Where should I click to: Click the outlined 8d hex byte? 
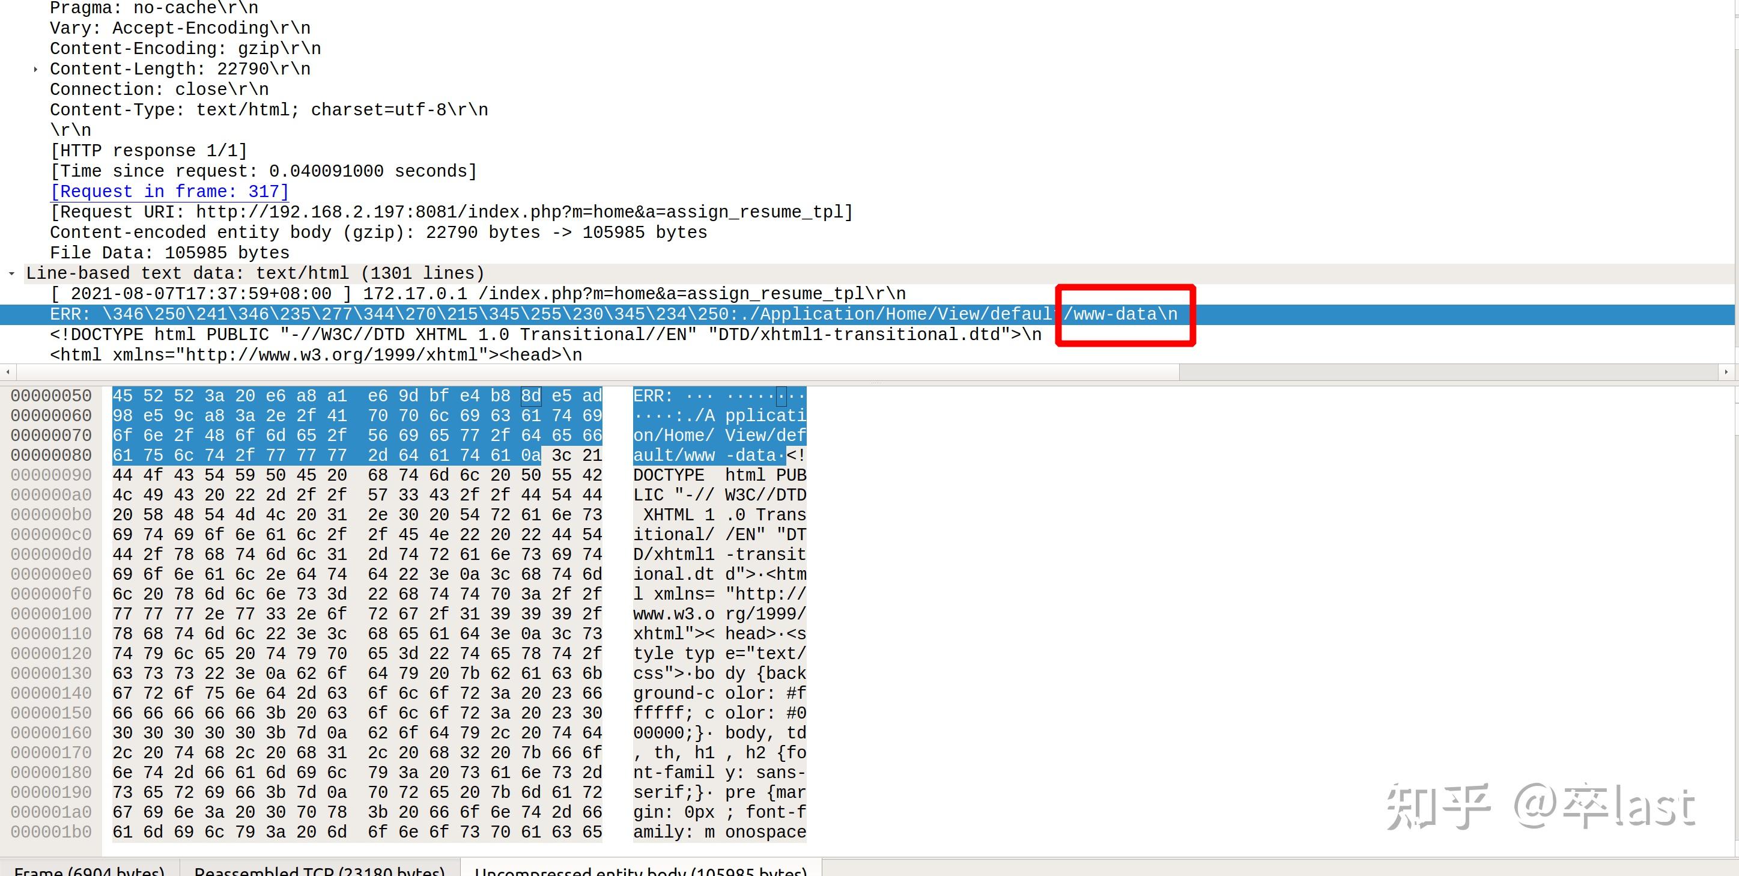tap(530, 396)
